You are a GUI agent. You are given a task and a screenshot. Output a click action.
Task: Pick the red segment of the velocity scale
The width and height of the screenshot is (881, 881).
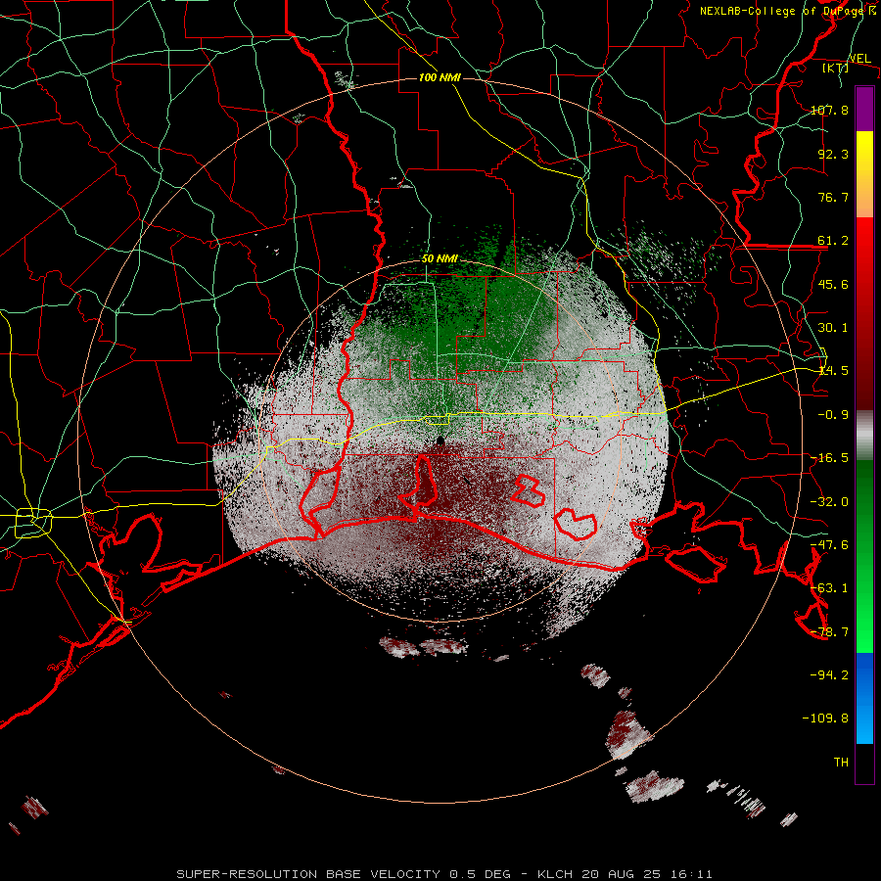click(864, 313)
